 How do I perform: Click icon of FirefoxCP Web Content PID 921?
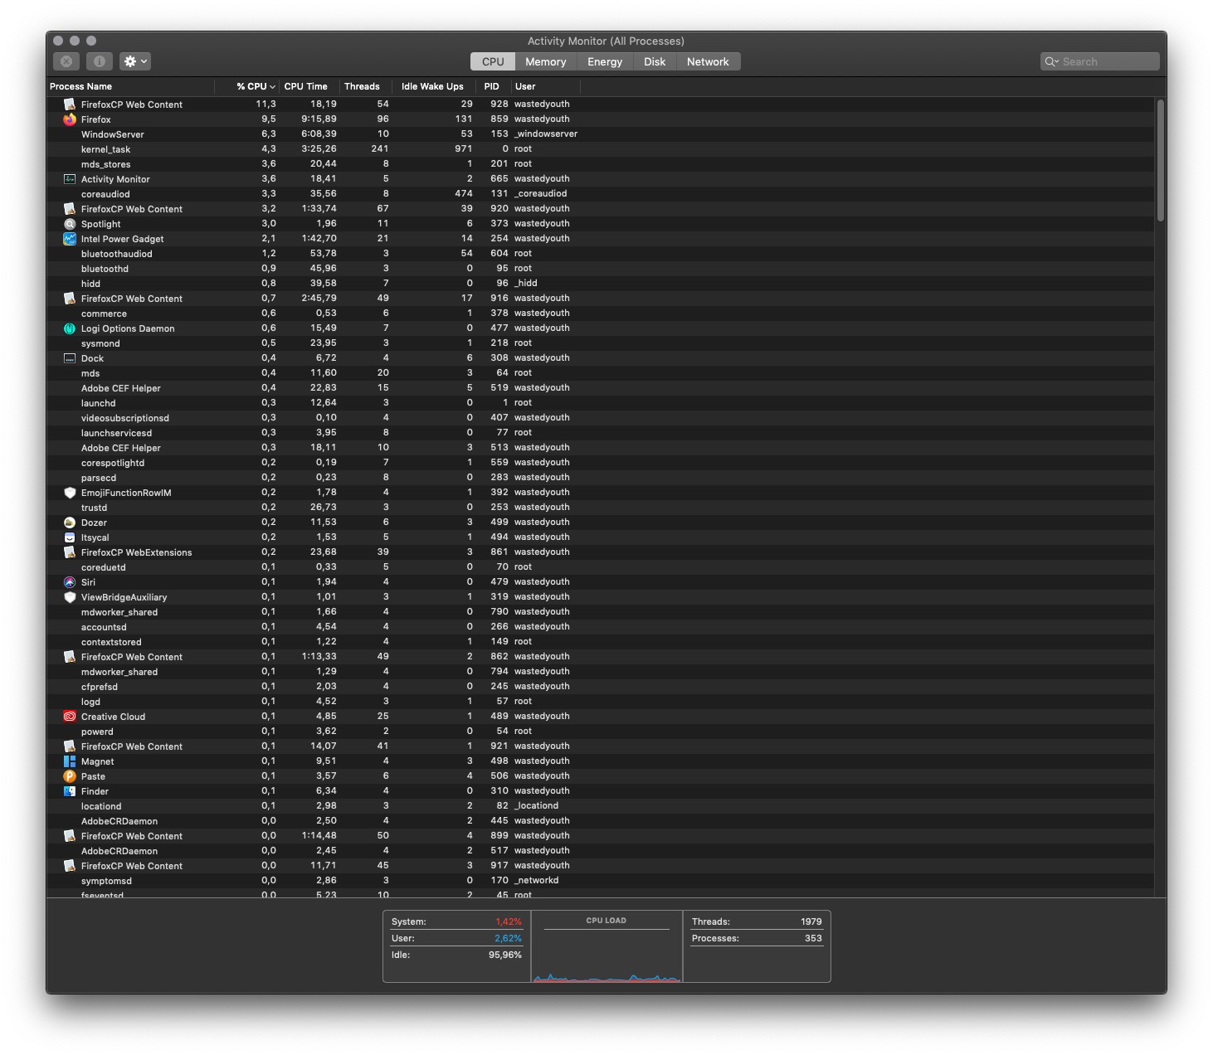point(70,746)
